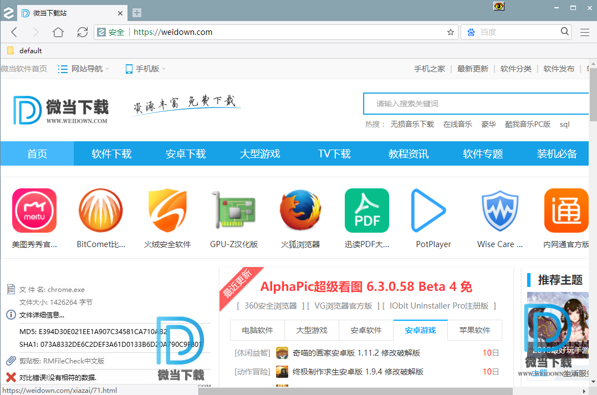597x395 pixels.
Task: Switch to the 苹果软件 tab
Action: [475, 330]
